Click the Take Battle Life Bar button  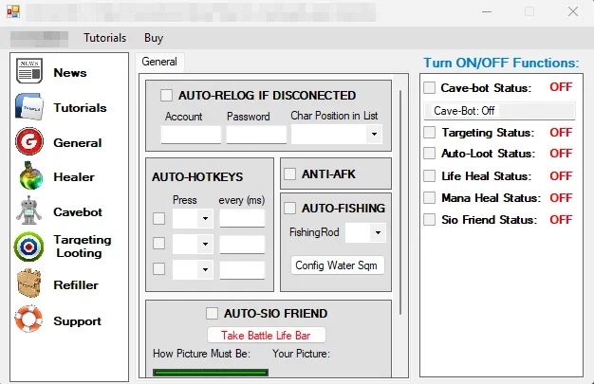267,335
